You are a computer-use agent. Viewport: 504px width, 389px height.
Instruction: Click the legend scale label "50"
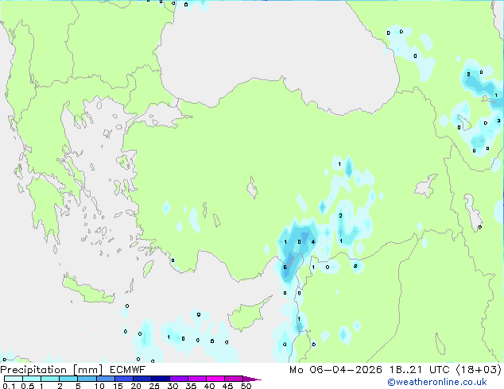coord(246,386)
